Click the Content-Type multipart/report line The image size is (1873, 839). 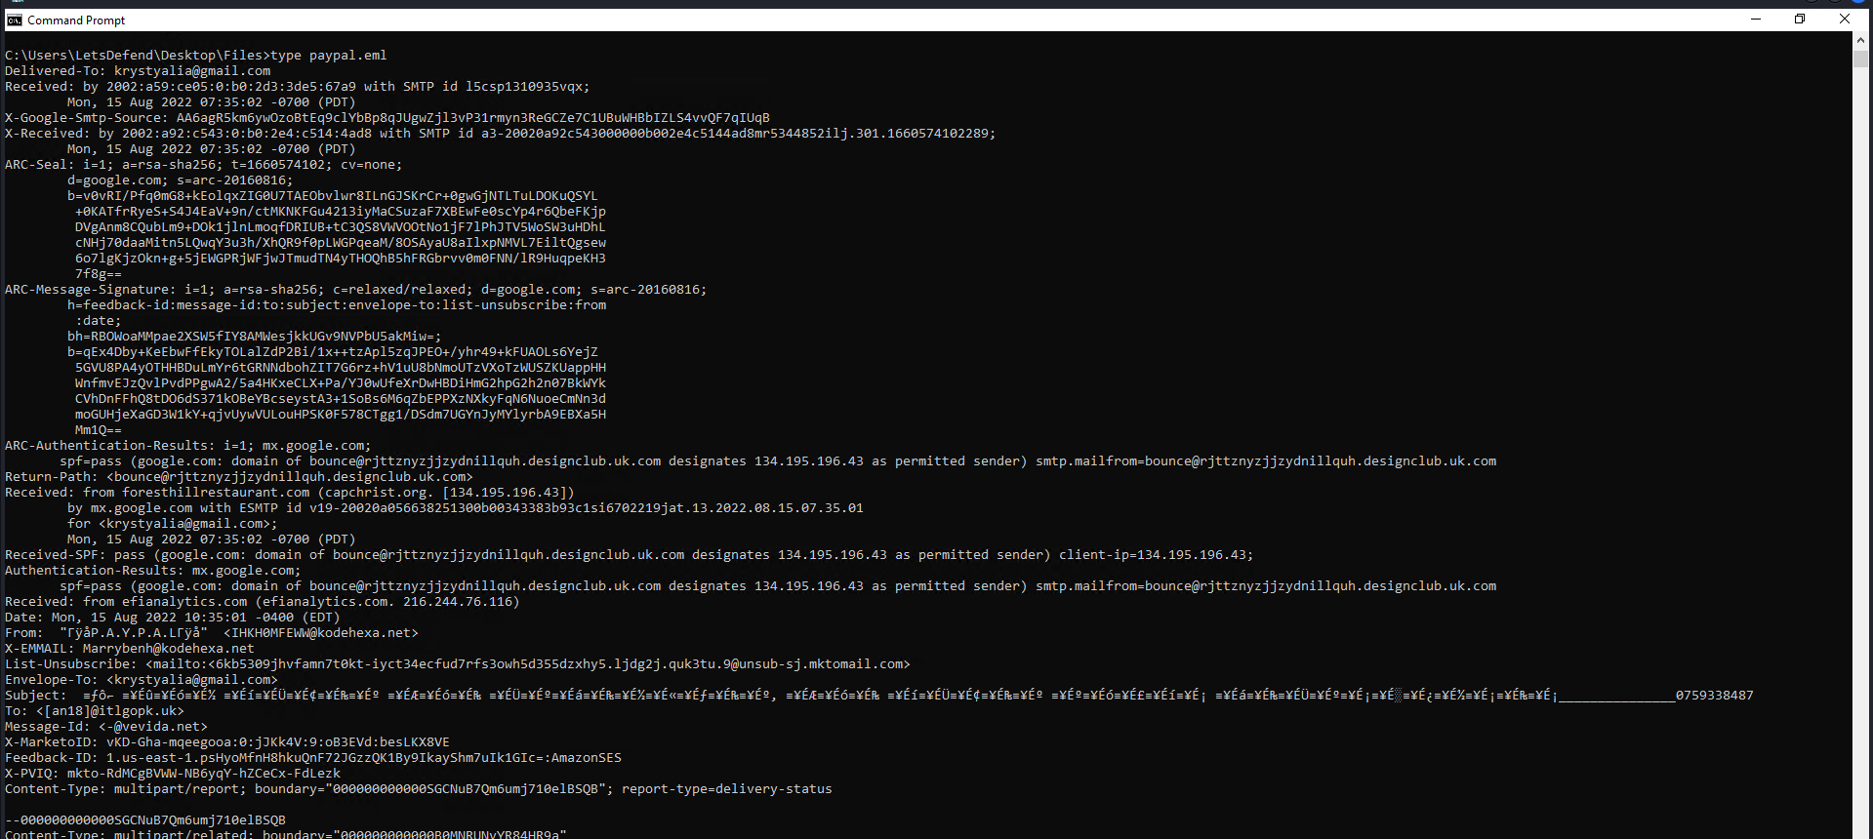pos(419,789)
